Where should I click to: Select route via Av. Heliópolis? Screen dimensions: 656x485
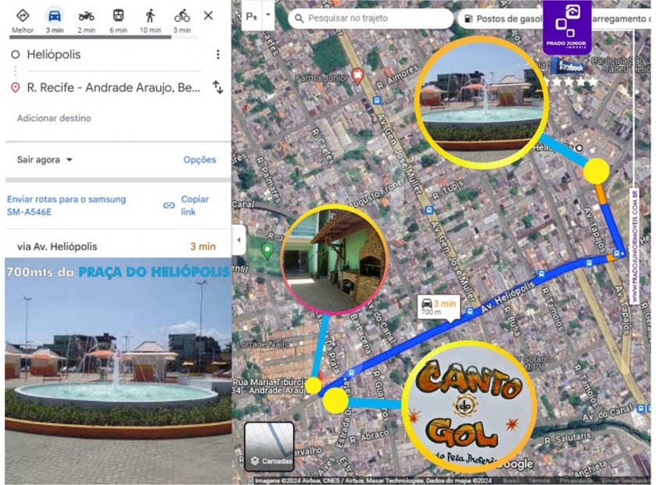pyautogui.click(x=117, y=247)
